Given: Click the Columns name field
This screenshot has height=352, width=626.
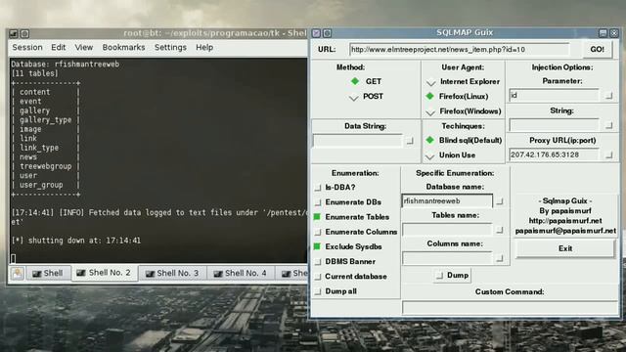Looking at the screenshot, I should pyautogui.click(x=447, y=258).
